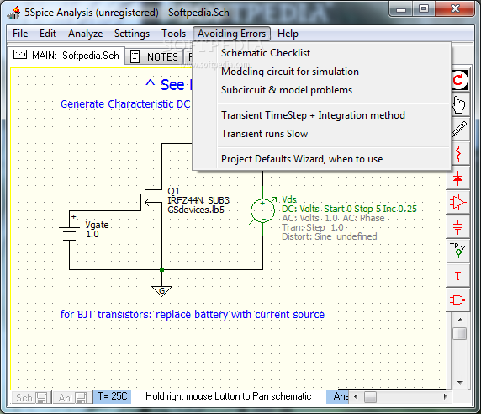Viewport: 481px width, 414px height.
Task: Open the Edit menu
Action: point(48,34)
